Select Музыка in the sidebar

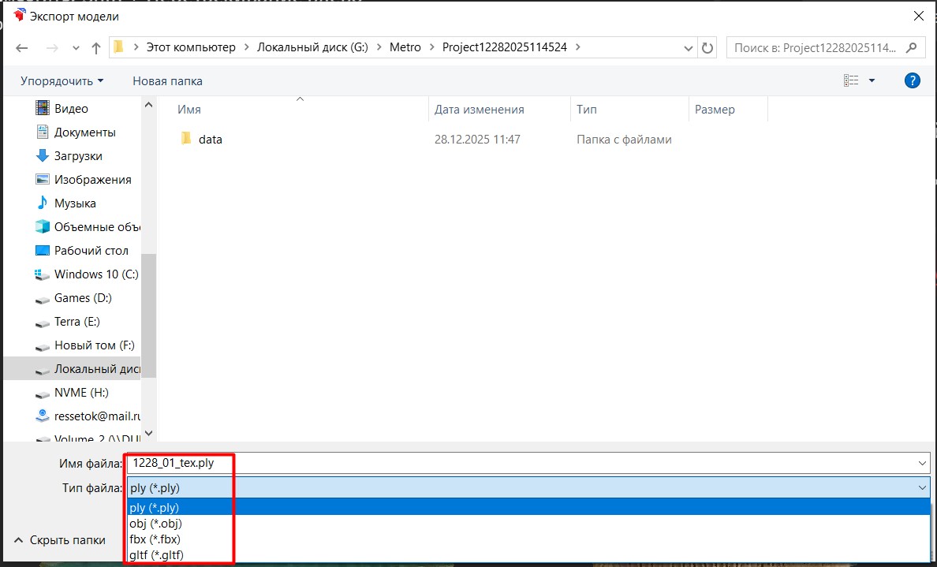tap(75, 203)
